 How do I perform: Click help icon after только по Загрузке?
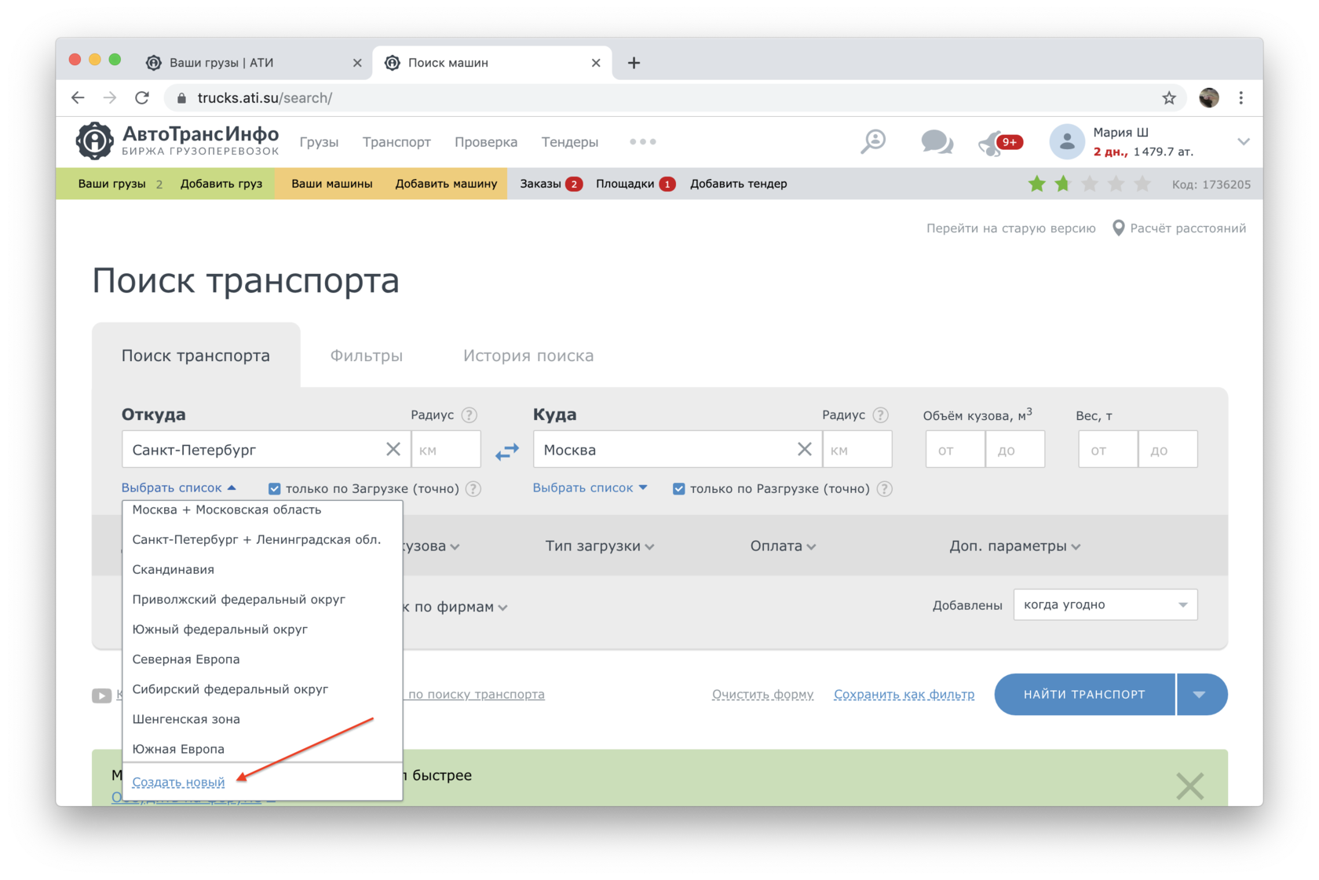(473, 488)
